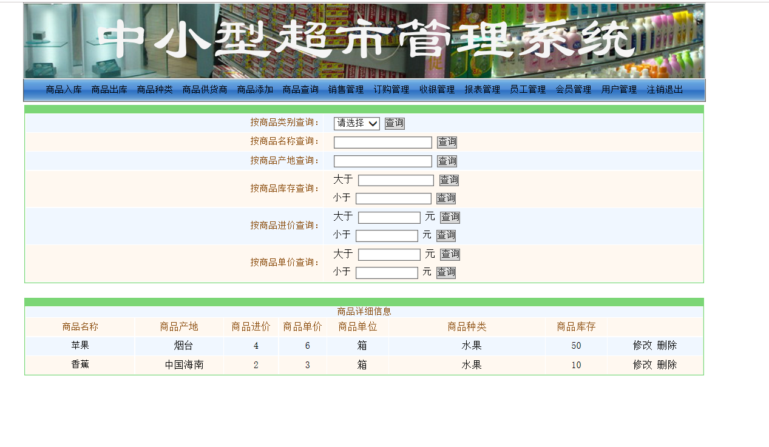This screenshot has height=447, width=769.
Task: Click 删除 link for 苹果 row
Action: [666, 346]
